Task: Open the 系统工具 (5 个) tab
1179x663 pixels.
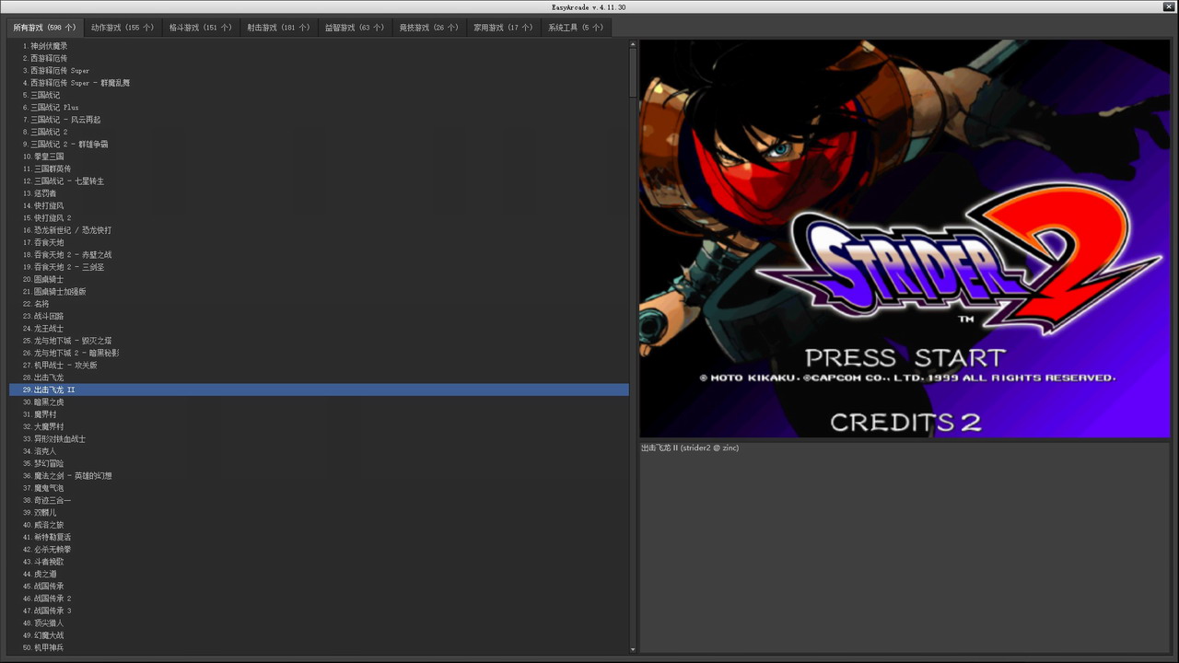Action: pos(576,28)
